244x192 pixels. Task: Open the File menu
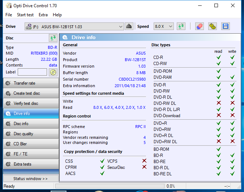[9, 15]
